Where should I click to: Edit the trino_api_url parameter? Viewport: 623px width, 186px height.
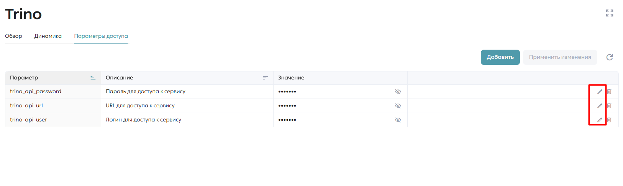(x=600, y=106)
